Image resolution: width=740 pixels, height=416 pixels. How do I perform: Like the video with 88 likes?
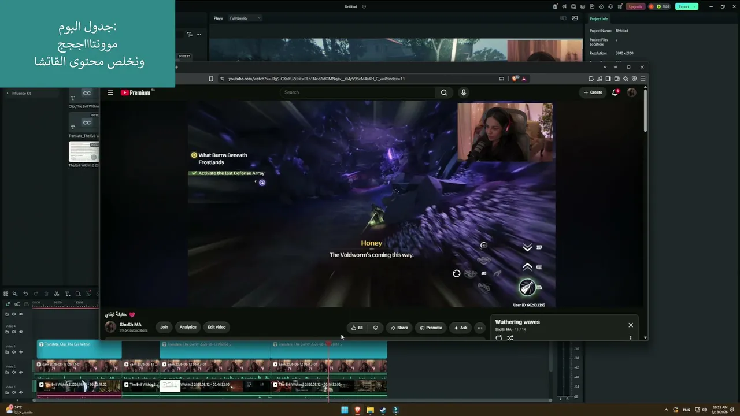pos(357,328)
